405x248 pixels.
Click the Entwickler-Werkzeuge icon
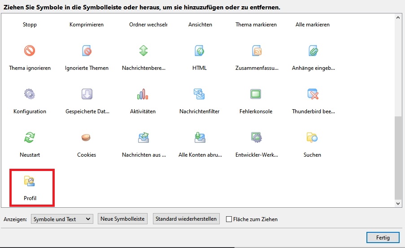256,137
